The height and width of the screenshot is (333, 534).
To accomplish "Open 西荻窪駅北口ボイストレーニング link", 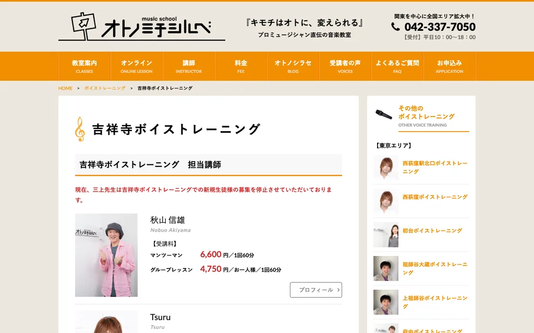I will 435,167.
